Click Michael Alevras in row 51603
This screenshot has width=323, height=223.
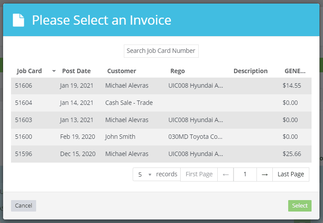pos(126,120)
